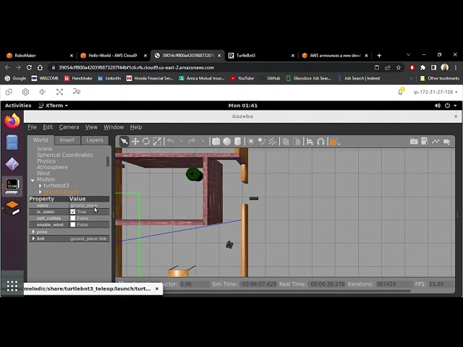This screenshot has height=347, width=463.
Task: Select Scene in the world tree
Action: click(45, 149)
